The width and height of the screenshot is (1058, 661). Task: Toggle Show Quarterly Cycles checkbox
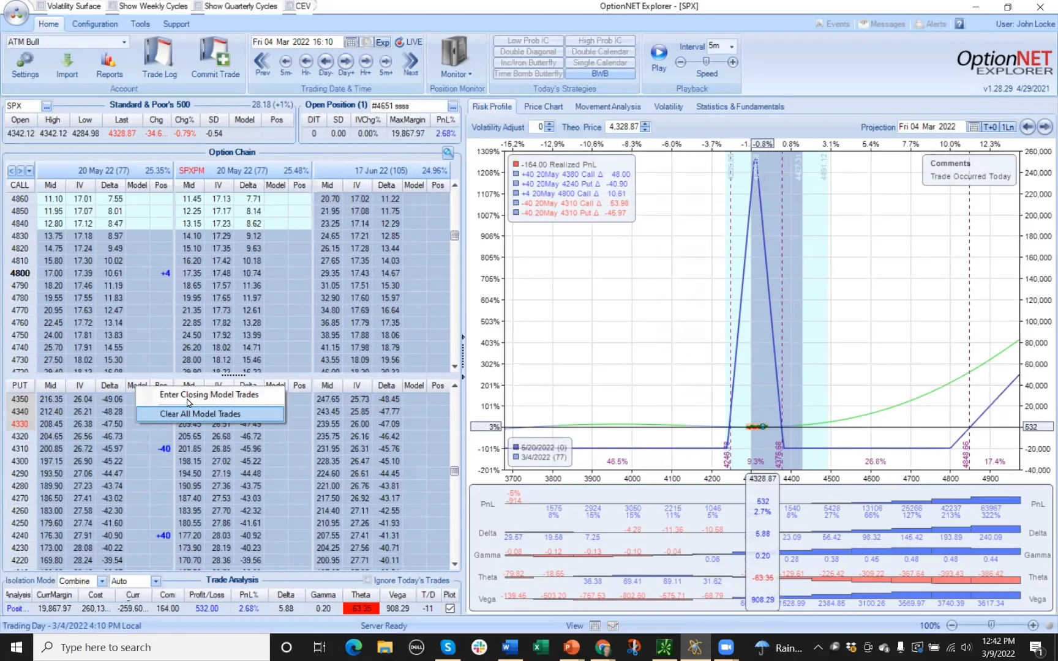[x=198, y=6]
